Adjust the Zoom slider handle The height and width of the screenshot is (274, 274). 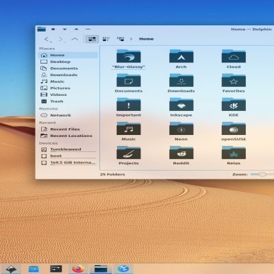tap(262, 175)
